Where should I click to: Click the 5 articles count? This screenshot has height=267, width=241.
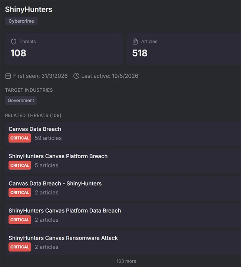tap(47, 165)
